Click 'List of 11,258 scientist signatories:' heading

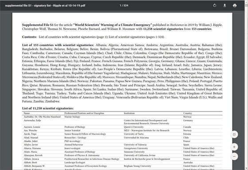48,108
